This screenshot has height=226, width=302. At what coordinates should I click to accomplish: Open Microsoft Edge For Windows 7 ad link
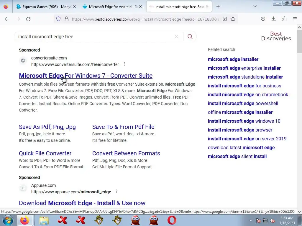[86, 76]
